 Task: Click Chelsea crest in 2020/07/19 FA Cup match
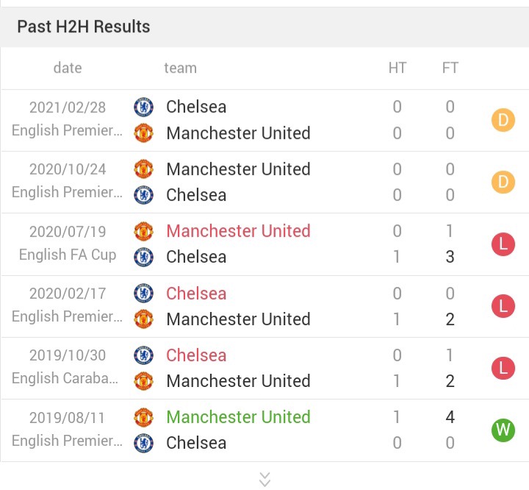(x=143, y=257)
